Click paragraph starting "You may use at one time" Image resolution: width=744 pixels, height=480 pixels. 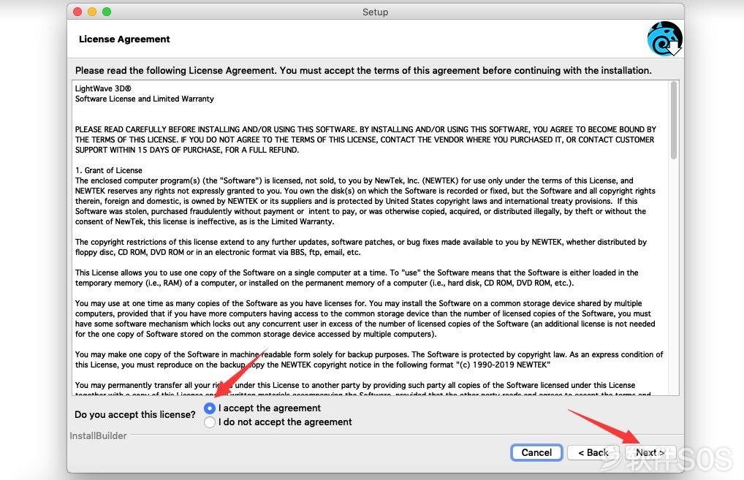tap(365, 319)
